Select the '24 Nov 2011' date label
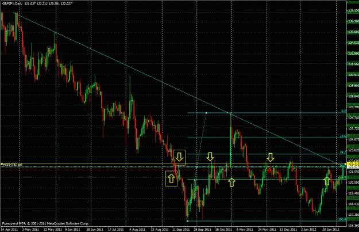This screenshot has width=359, height=232. click(267, 230)
